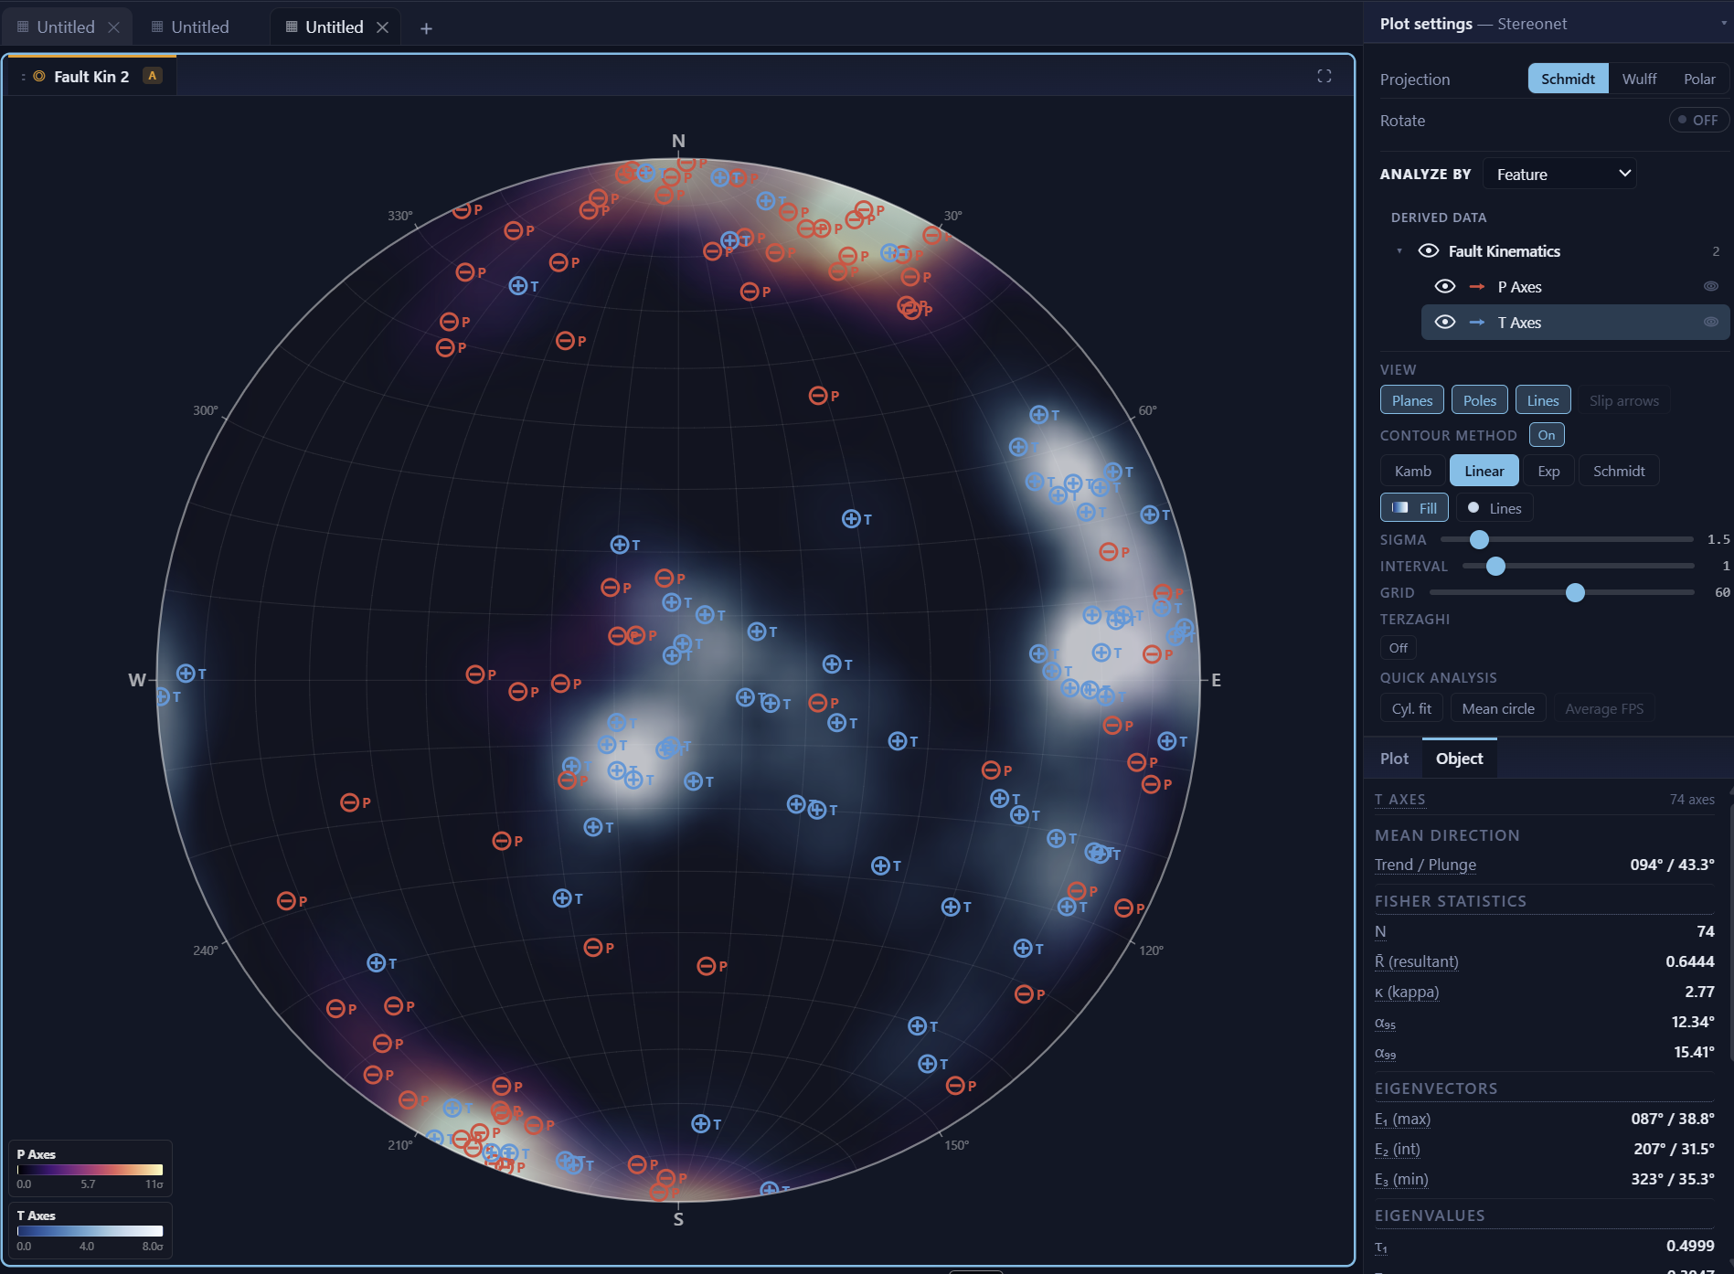Open the Fault Kin 2 panel tab
This screenshot has height=1274, width=1734.
click(x=91, y=76)
